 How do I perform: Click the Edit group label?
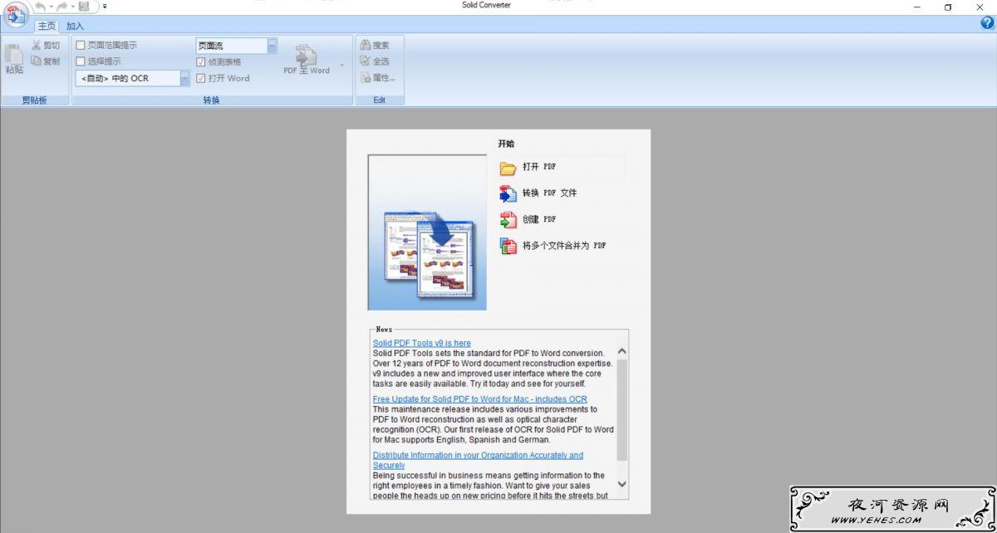point(380,100)
